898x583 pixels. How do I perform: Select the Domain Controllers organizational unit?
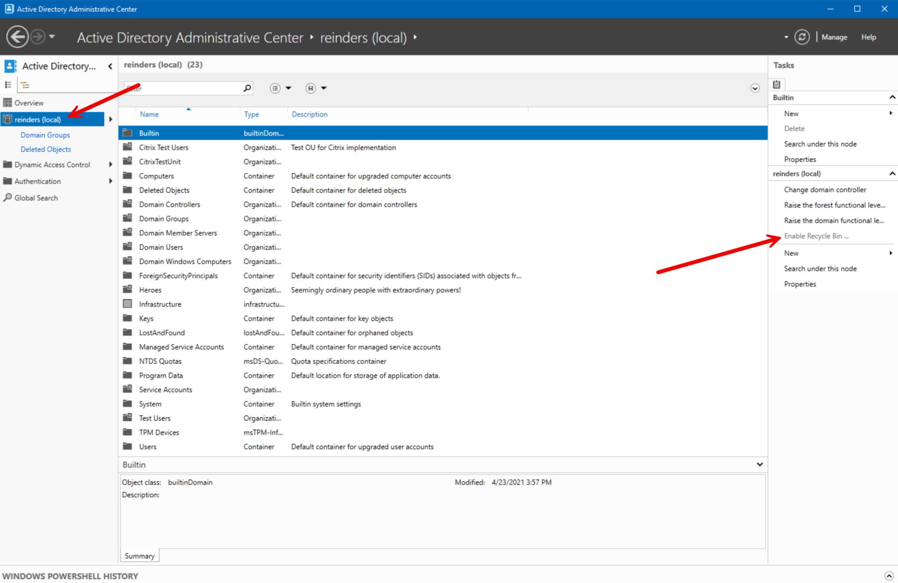[x=169, y=204]
